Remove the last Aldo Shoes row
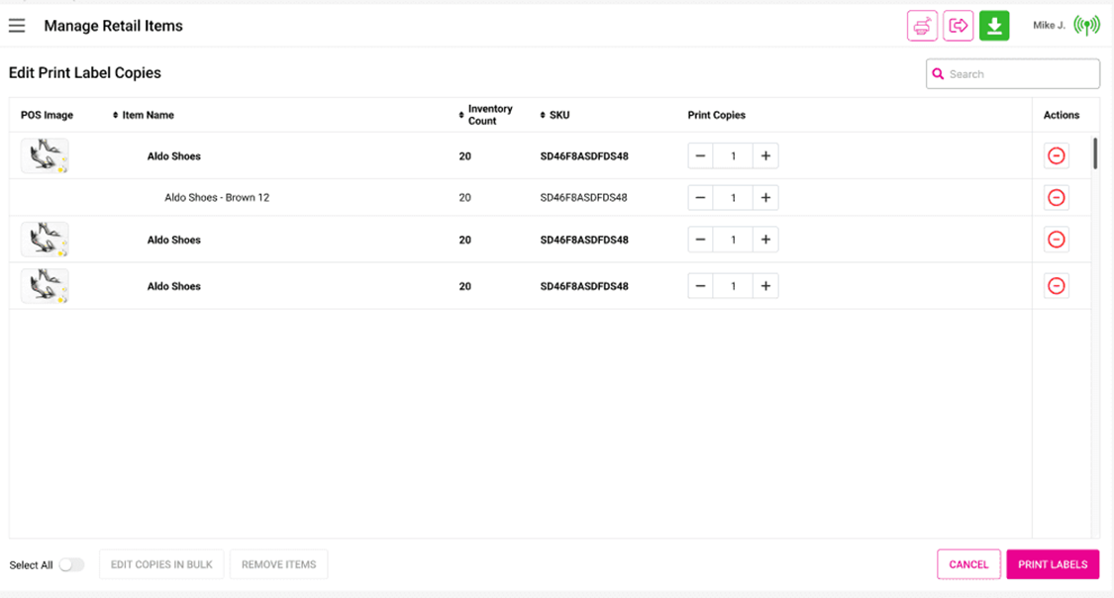Screen dimensions: 1114x598 pos(1056,286)
